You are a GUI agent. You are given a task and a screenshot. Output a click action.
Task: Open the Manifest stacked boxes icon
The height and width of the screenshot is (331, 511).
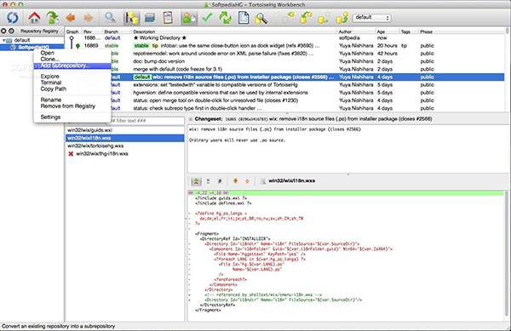click(x=150, y=18)
